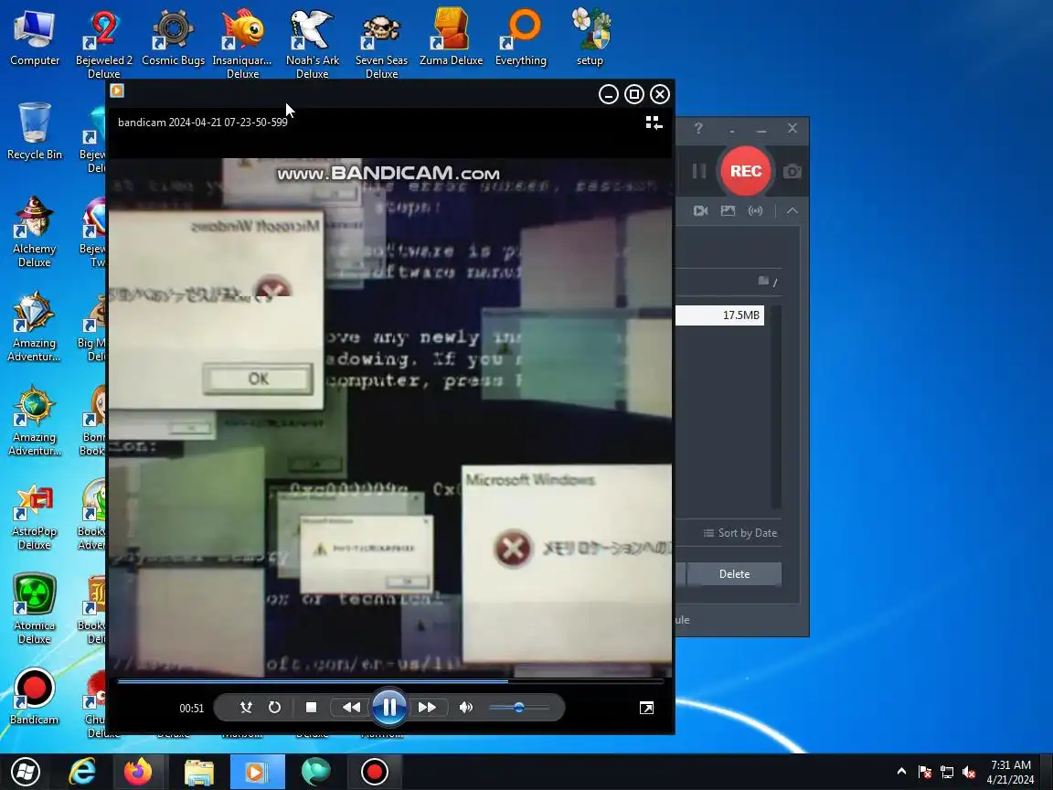Open the network icon in system tray
Screen dimensions: 1053x790
tap(947, 772)
